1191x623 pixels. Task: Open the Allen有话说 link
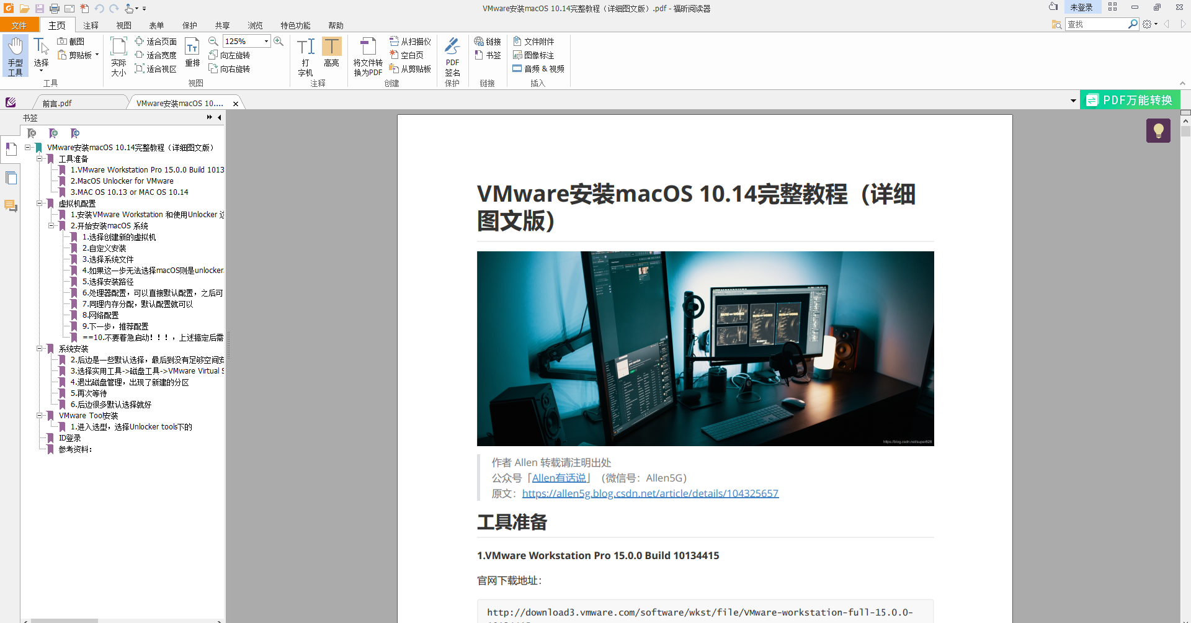point(559,478)
